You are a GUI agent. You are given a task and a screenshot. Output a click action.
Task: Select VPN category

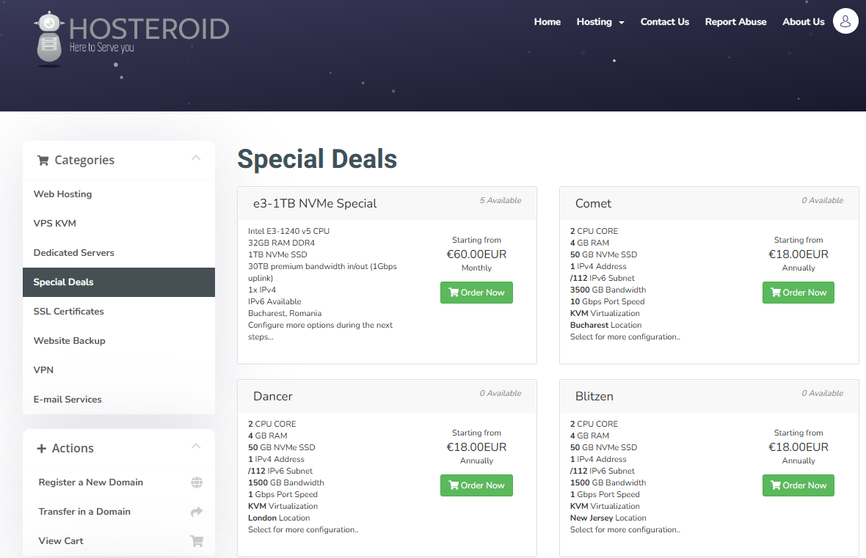(119, 370)
